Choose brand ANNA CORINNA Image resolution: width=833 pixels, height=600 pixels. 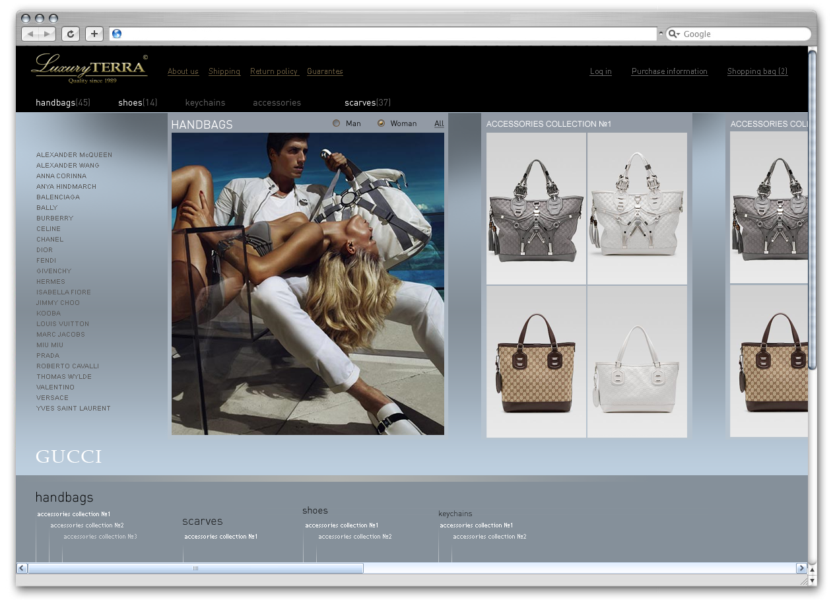tap(61, 176)
